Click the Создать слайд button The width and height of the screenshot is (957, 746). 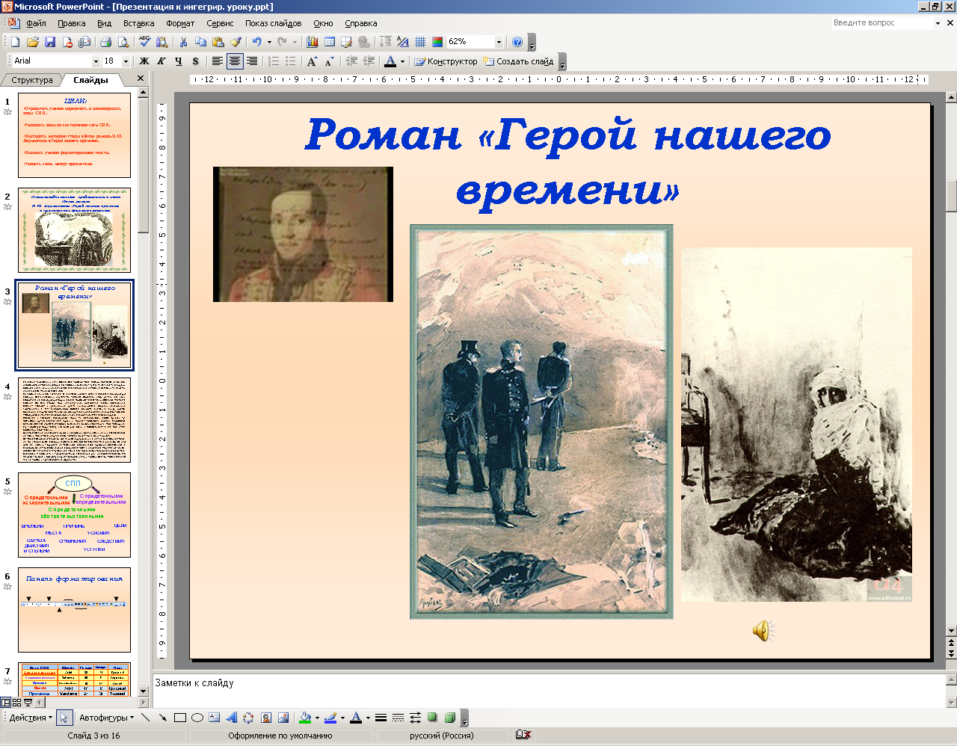tap(518, 61)
